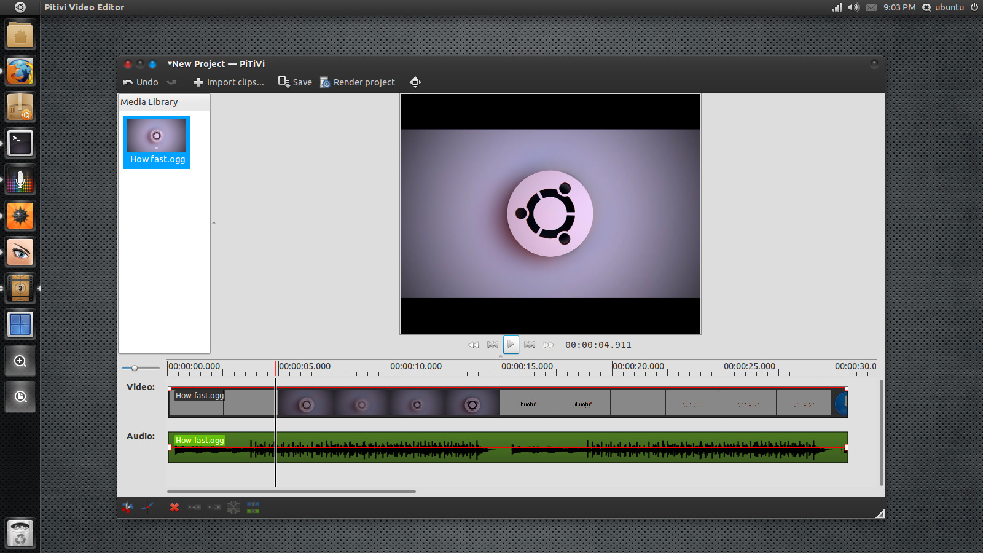Open the mail envelope indicator menu
The width and height of the screenshot is (983, 553).
(871, 7)
